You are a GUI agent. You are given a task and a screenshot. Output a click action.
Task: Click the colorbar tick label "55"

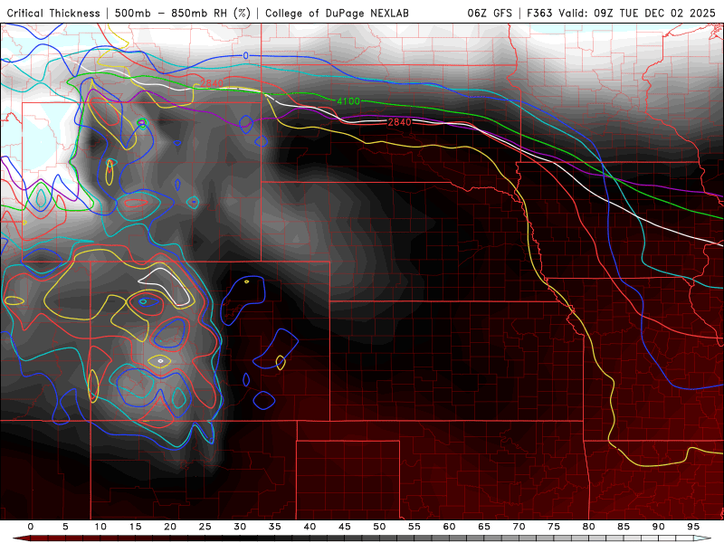(x=414, y=527)
